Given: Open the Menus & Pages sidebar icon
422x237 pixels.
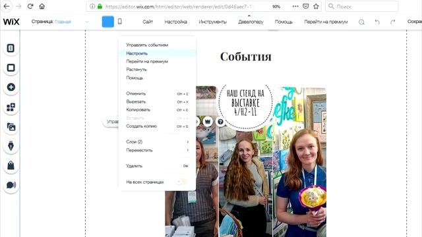Looking at the screenshot, I should (11, 48).
